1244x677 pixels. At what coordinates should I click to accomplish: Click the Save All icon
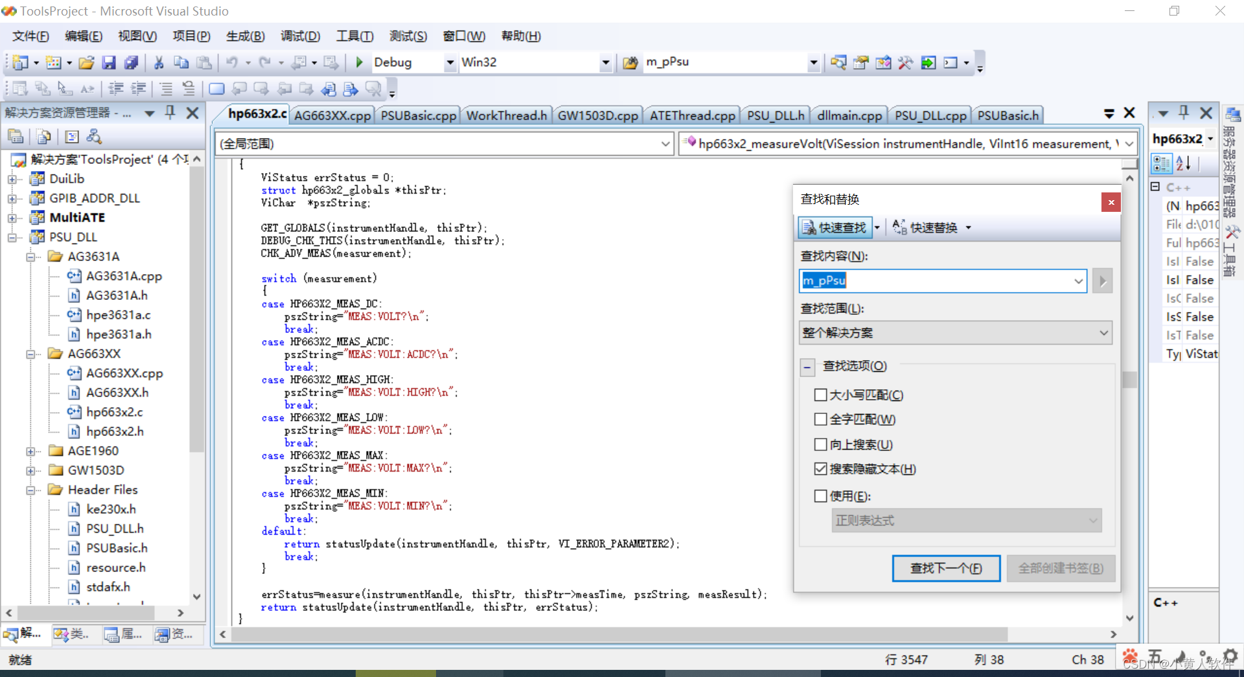(131, 62)
